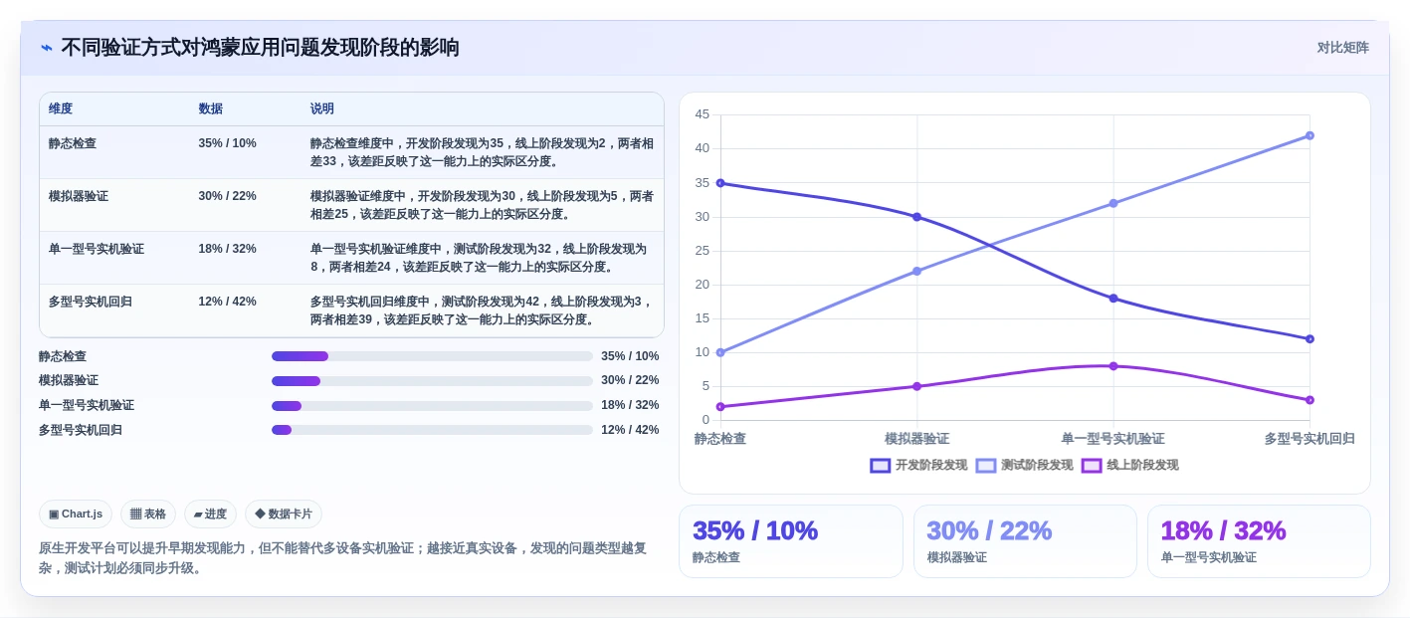Click the 对比矩阵 label in header

pyautogui.click(x=1342, y=48)
